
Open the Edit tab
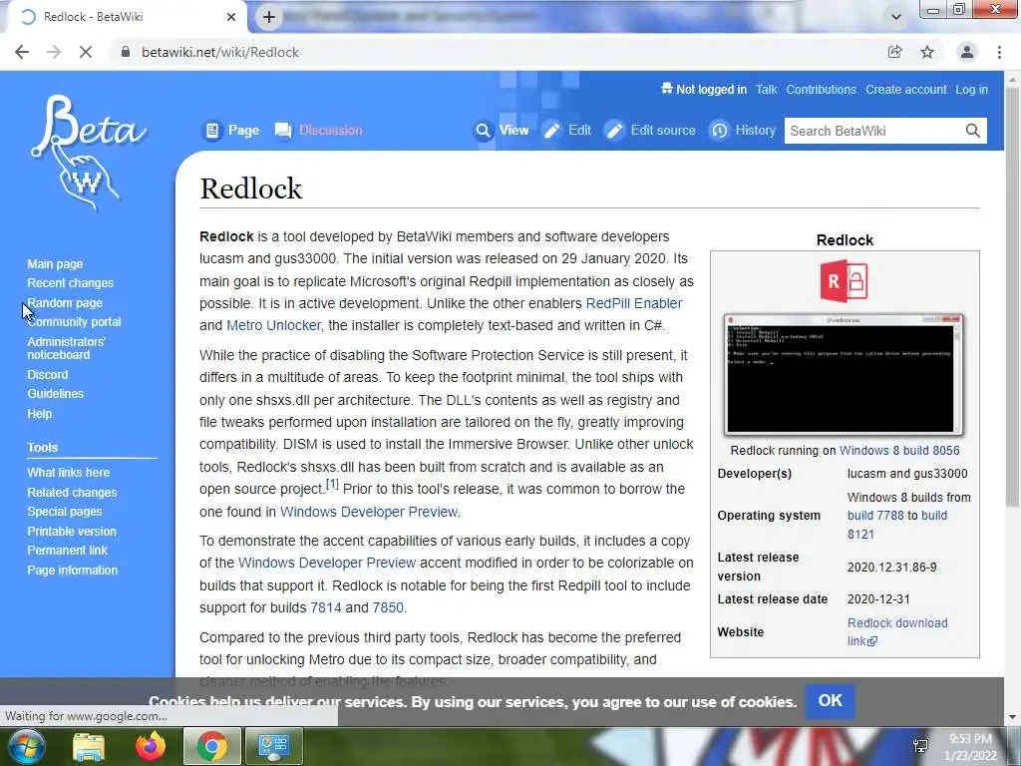click(x=567, y=131)
